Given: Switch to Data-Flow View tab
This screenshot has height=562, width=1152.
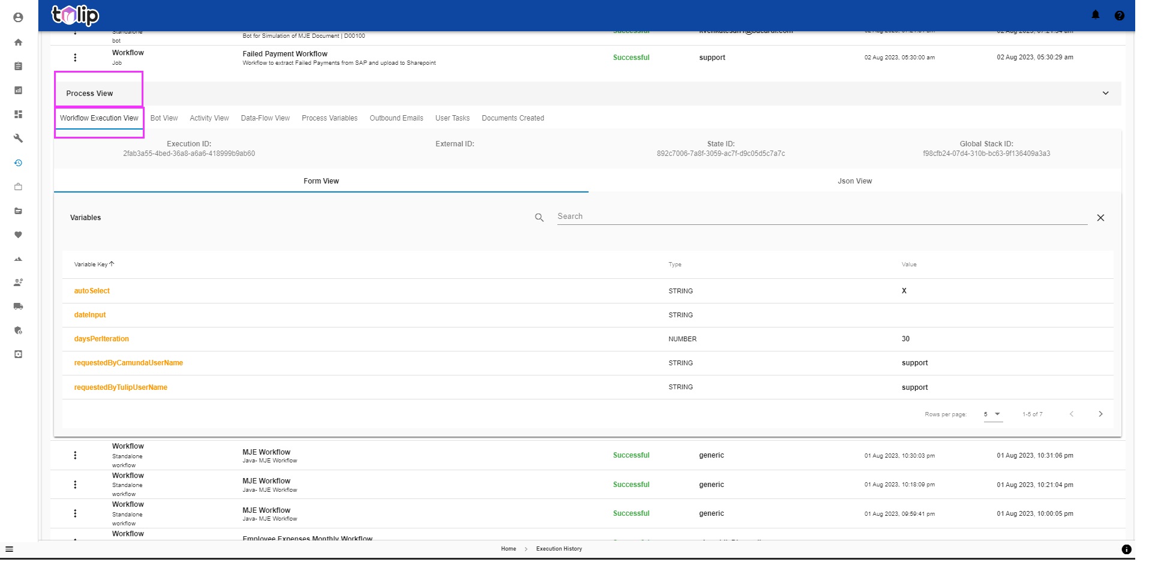Looking at the screenshot, I should pyautogui.click(x=265, y=118).
